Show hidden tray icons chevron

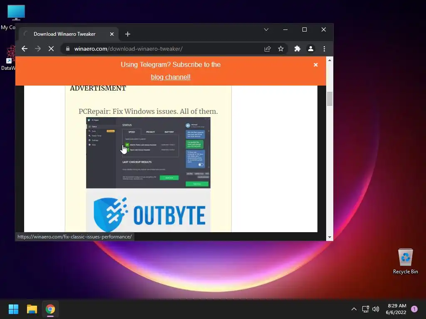354,309
